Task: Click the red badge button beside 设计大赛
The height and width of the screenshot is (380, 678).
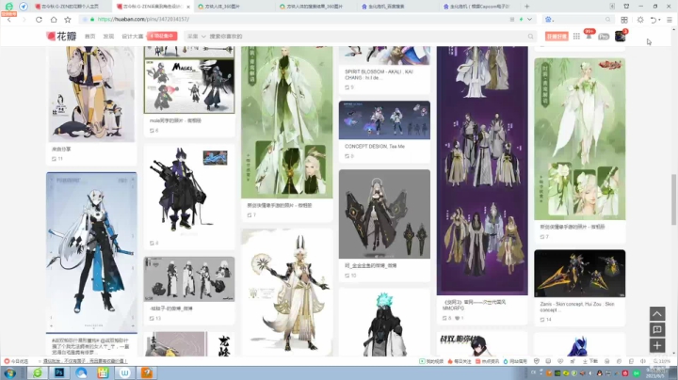Action: (162, 36)
